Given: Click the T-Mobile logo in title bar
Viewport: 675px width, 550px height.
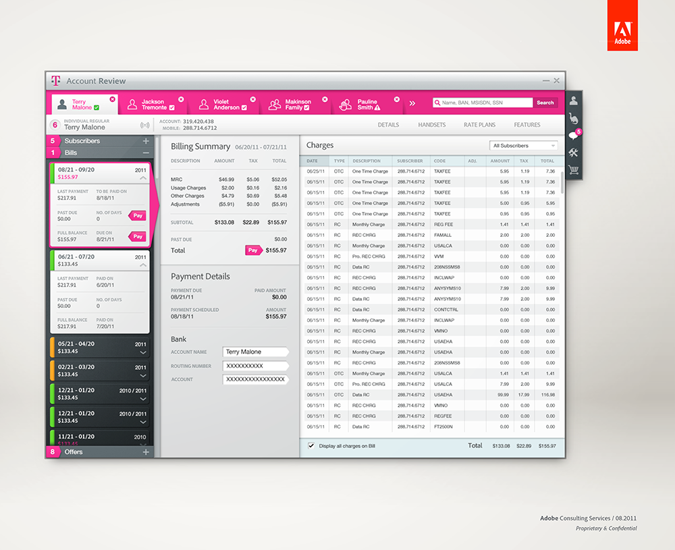Looking at the screenshot, I should tap(55, 81).
